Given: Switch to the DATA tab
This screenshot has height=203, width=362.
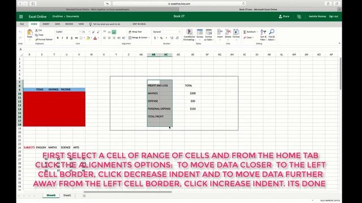Looking at the screenshot, I should (58, 24).
